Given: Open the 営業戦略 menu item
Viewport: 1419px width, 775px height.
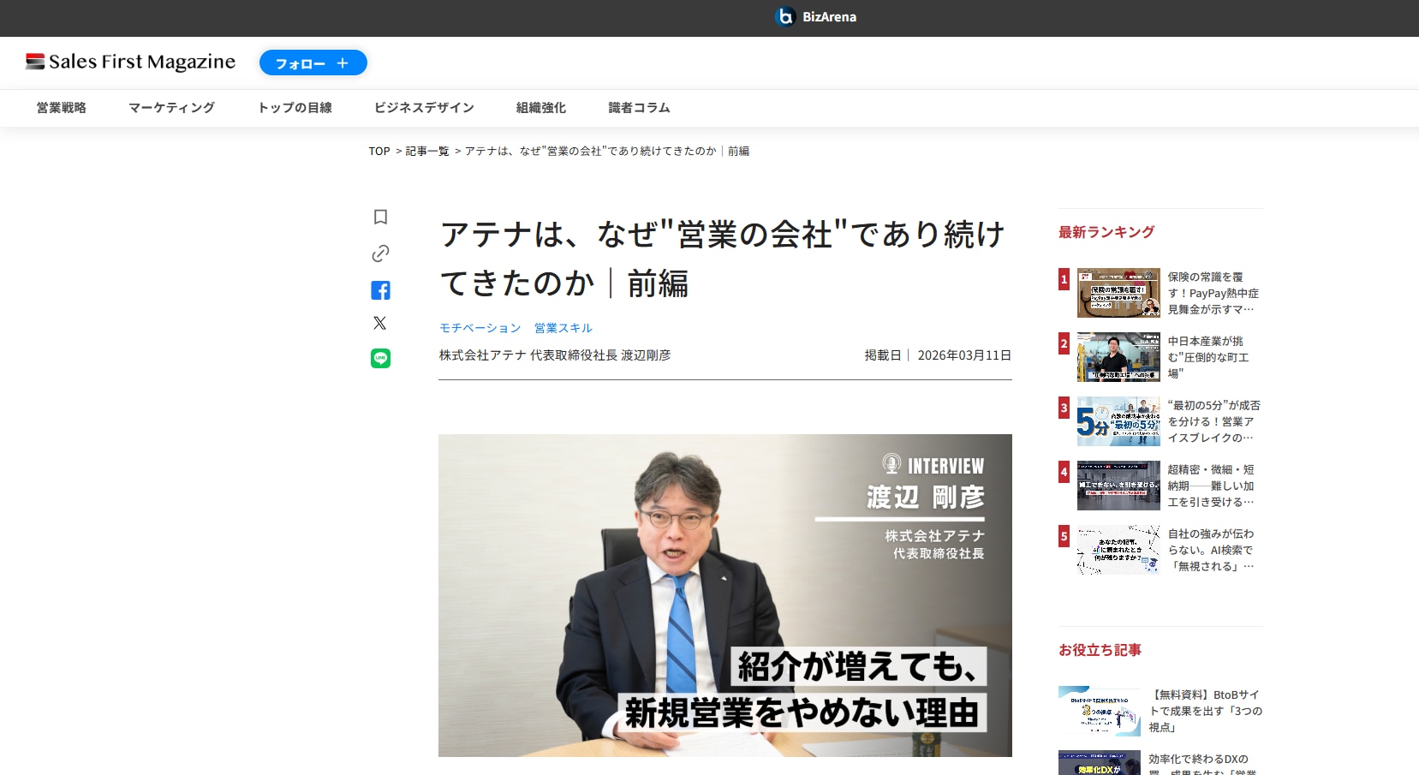Looking at the screenshot, I should pyautogui.click(x=62, y=108).
